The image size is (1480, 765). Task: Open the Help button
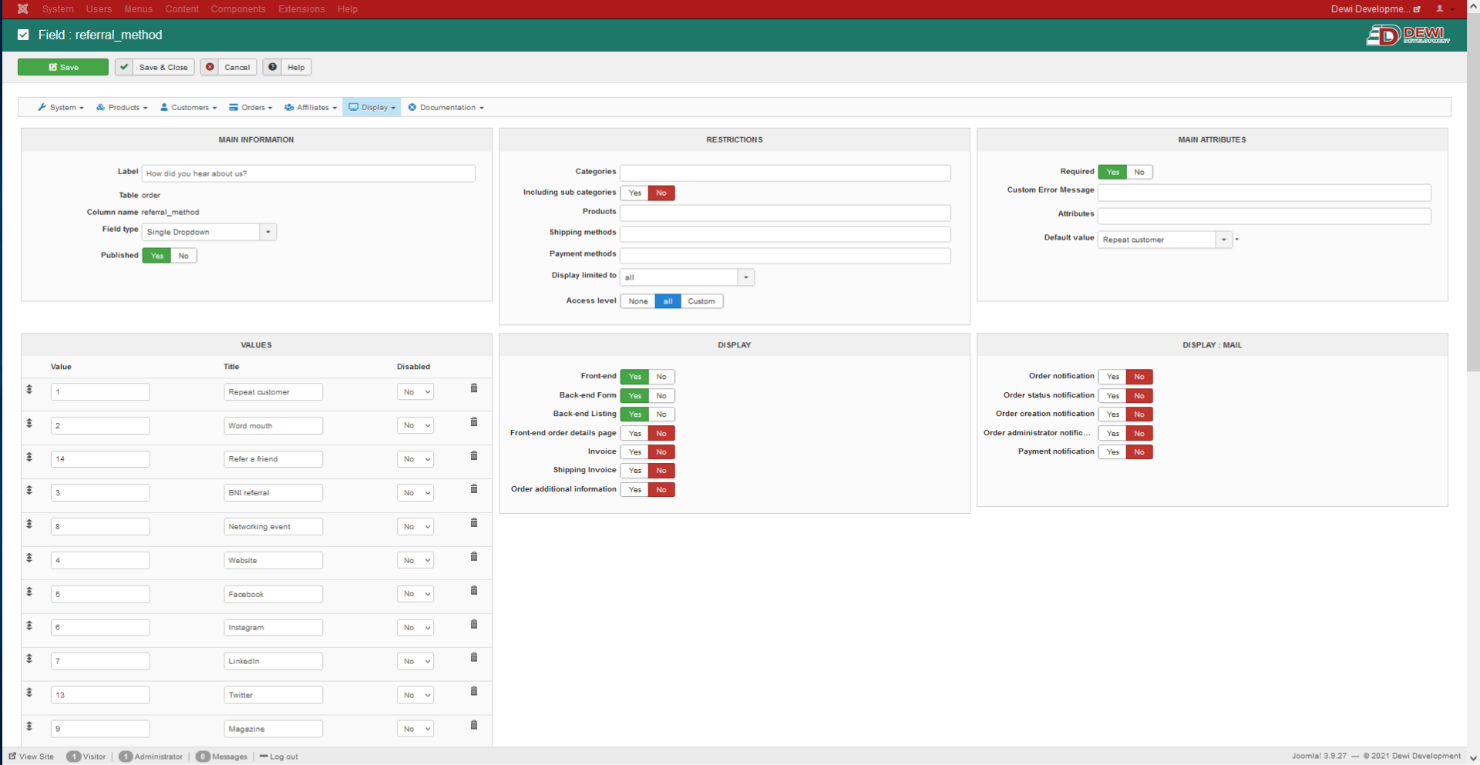point(287,67)
